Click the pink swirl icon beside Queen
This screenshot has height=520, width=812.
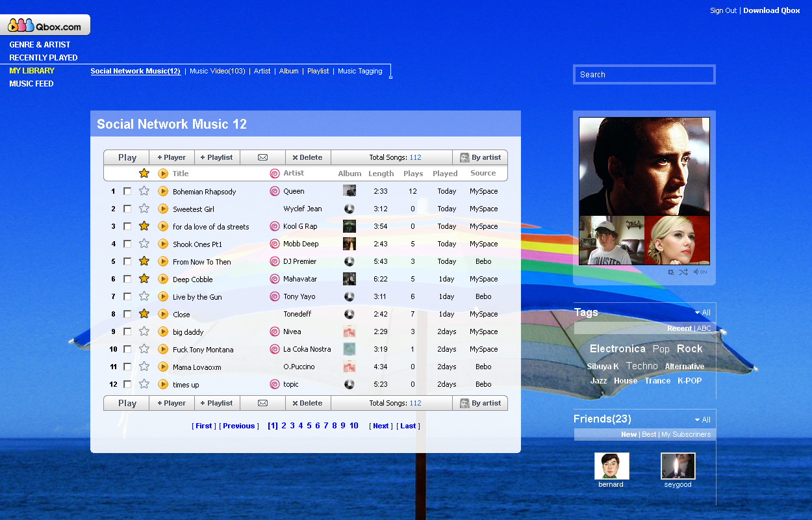(x=275, y=191)
